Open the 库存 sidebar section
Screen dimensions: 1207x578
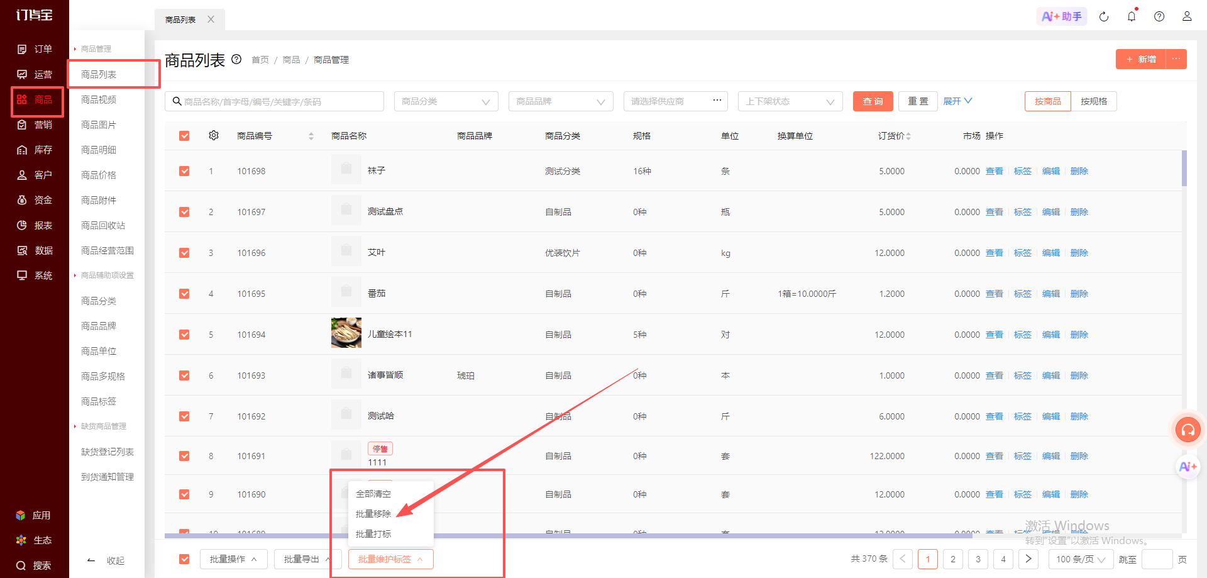35,150
